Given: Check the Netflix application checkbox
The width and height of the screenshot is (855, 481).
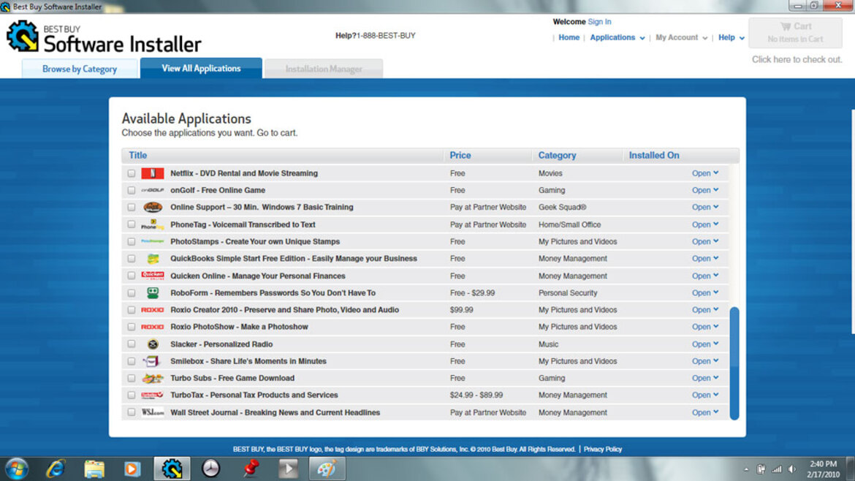Looking at the screenshot, I should (x=132, y=173).
